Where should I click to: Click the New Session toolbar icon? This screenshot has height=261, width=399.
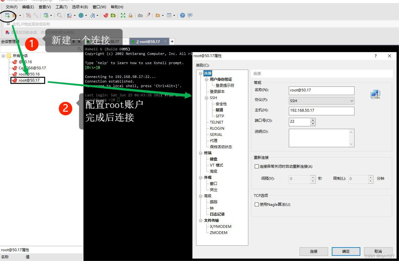click(7, 15)
